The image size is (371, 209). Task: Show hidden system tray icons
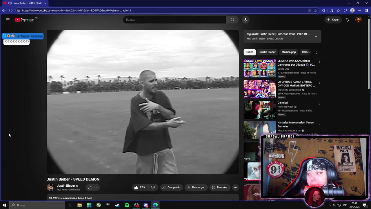(330, 205)
